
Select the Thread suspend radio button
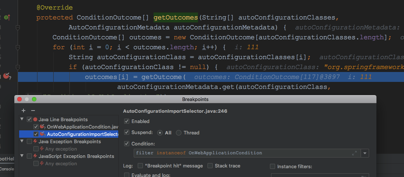point(178,133)
